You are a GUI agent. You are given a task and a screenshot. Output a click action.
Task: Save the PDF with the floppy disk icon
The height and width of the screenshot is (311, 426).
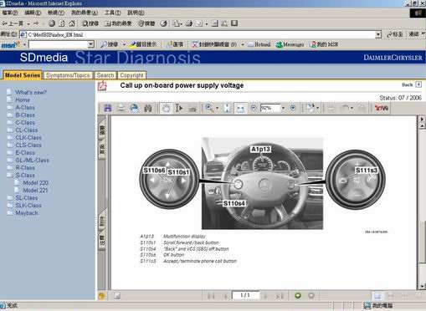tap(108, 108)
